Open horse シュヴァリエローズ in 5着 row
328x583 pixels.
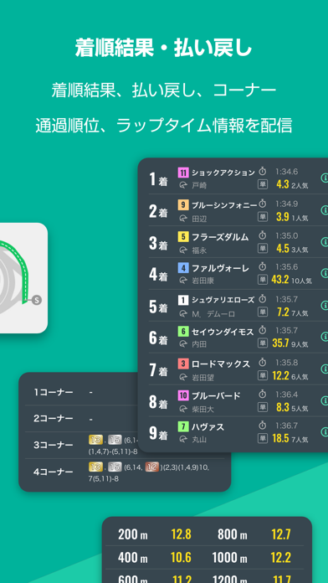click(x=223, y=300)
